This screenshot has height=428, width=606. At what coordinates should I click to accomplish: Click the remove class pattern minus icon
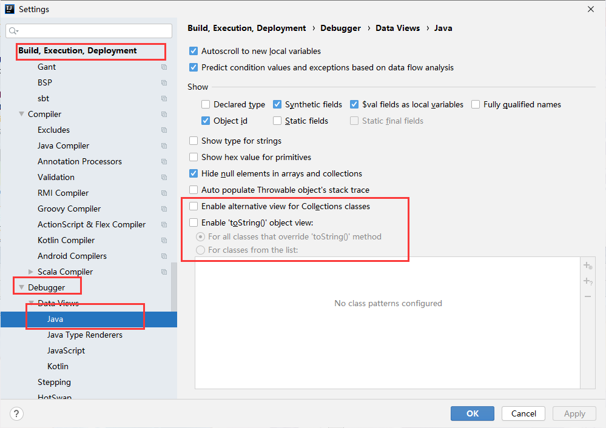588,296
